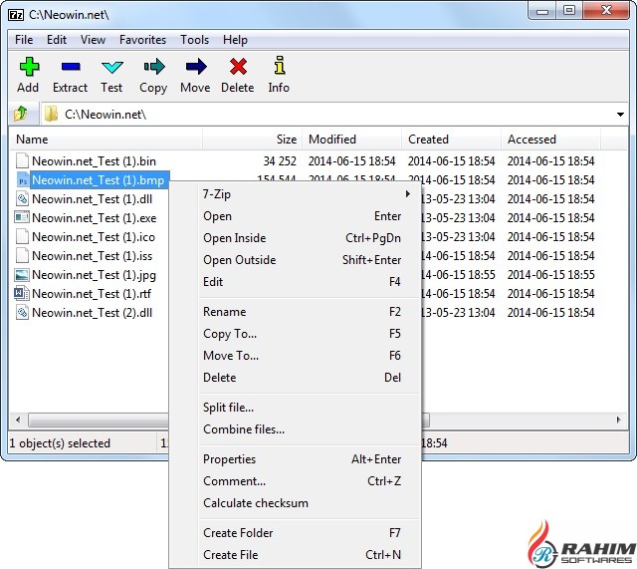Screen dimensions: 637x569
Task: Choose Calculate checksum from context menu
Action: tap(256, 503)
